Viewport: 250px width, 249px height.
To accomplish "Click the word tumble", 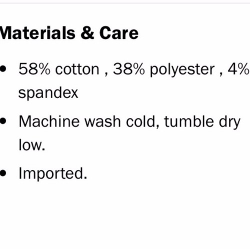I will pyautogui.click(x=189, y=121).
